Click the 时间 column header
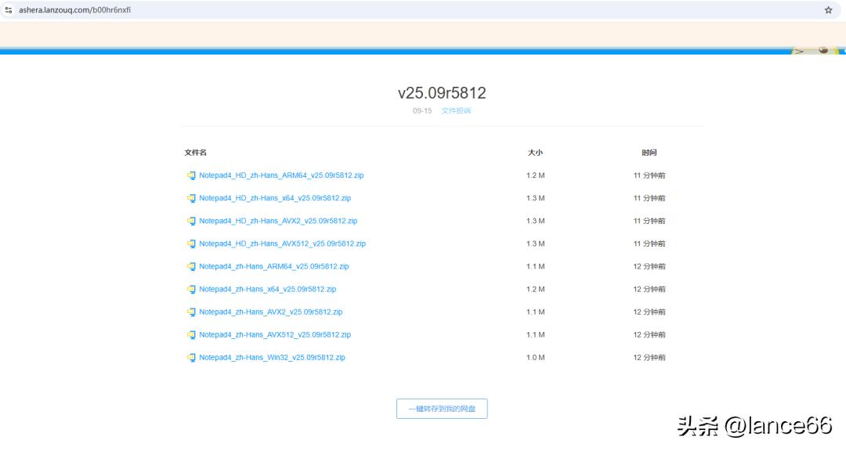Viewport: 846px width, 451px height. (x=649, y=153)
